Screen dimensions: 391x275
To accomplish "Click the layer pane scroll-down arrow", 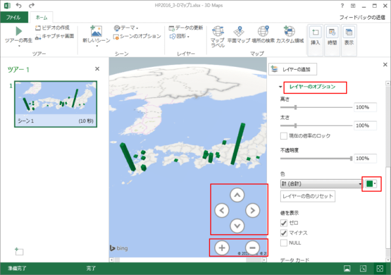I will coord(388,259).
